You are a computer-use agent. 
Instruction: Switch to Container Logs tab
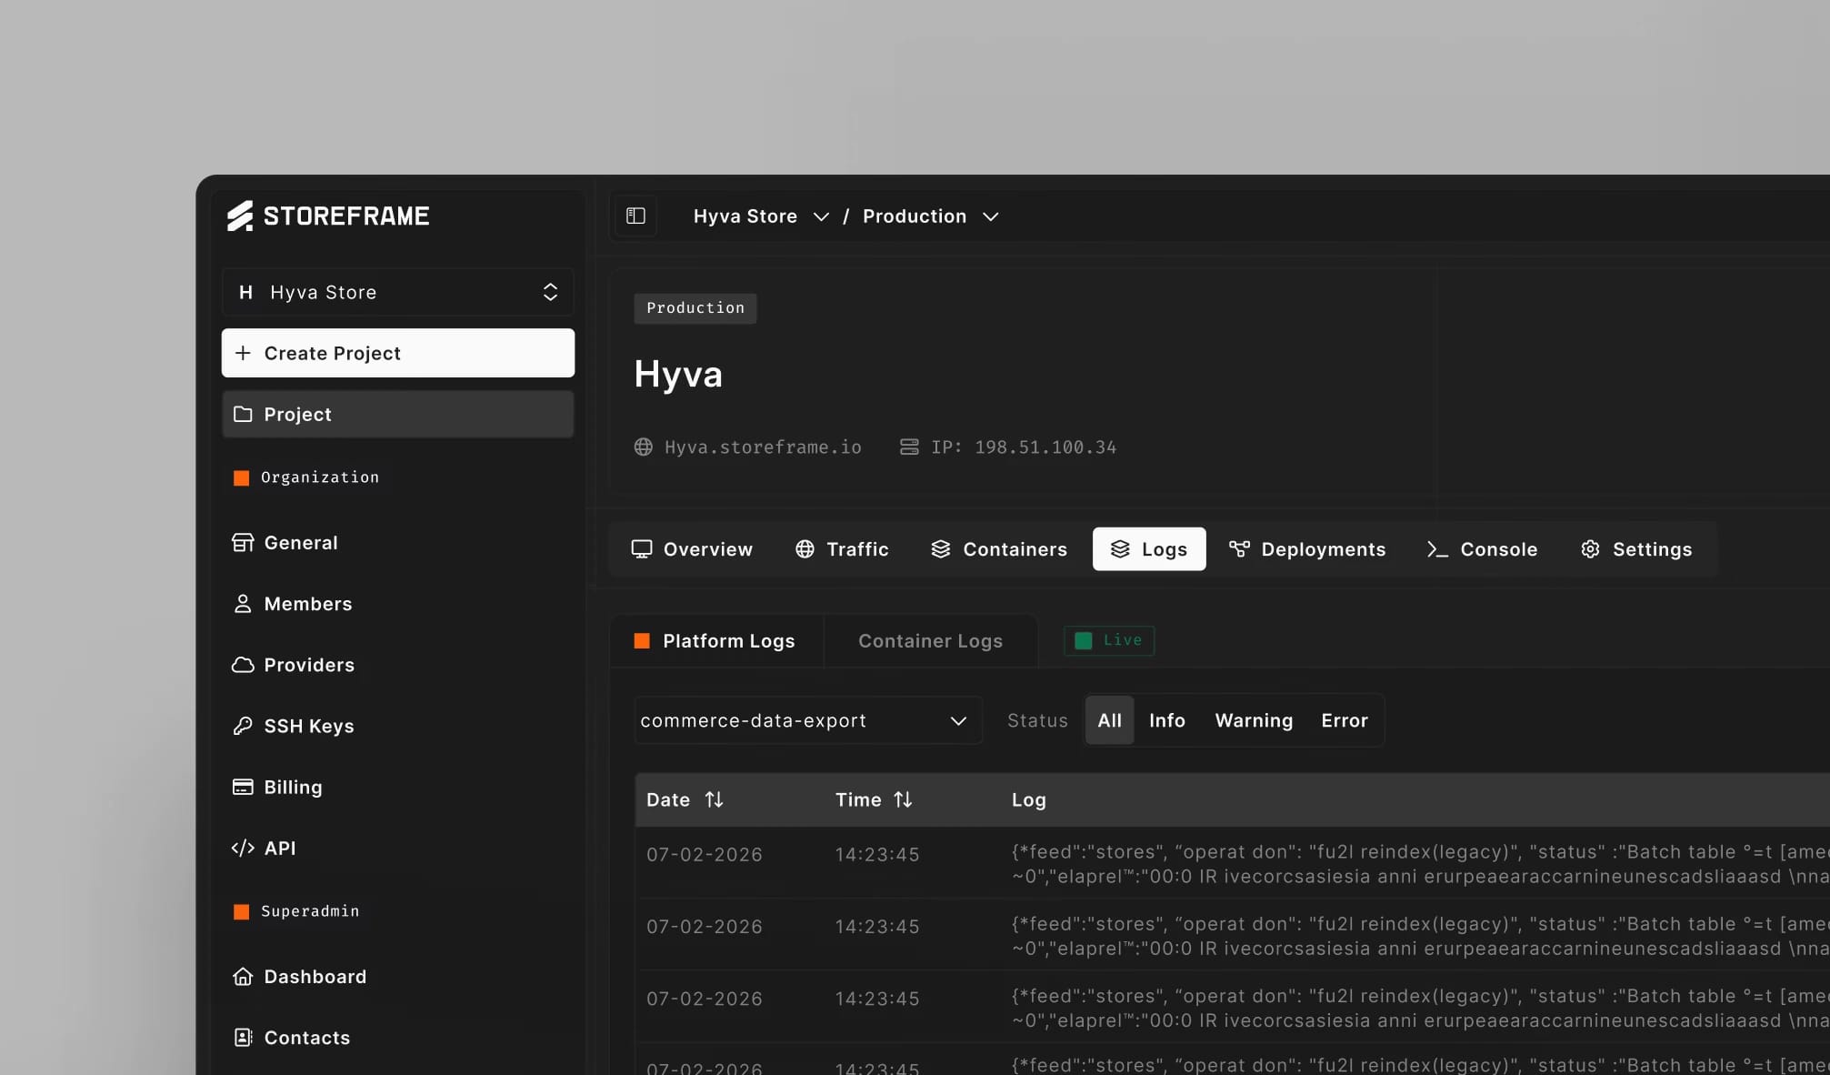coord(930,641)
